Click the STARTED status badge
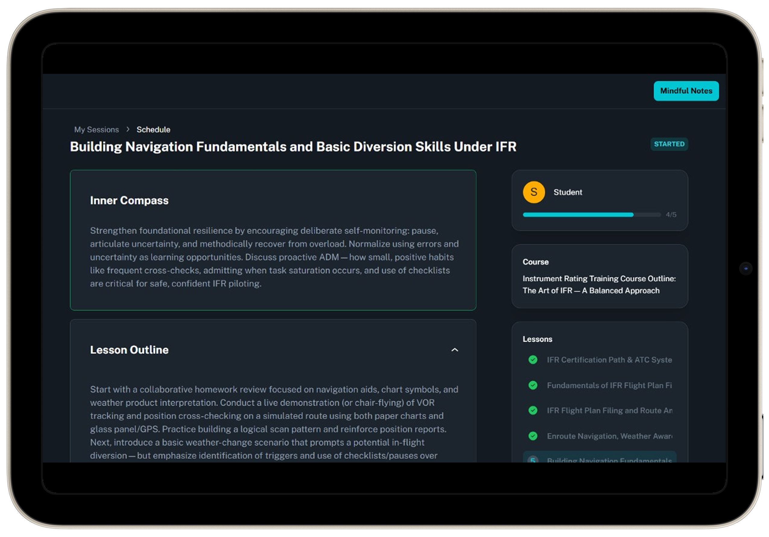The height and width of the screenshot is (537, 769). pyautogui.click(x=669, y=144)
